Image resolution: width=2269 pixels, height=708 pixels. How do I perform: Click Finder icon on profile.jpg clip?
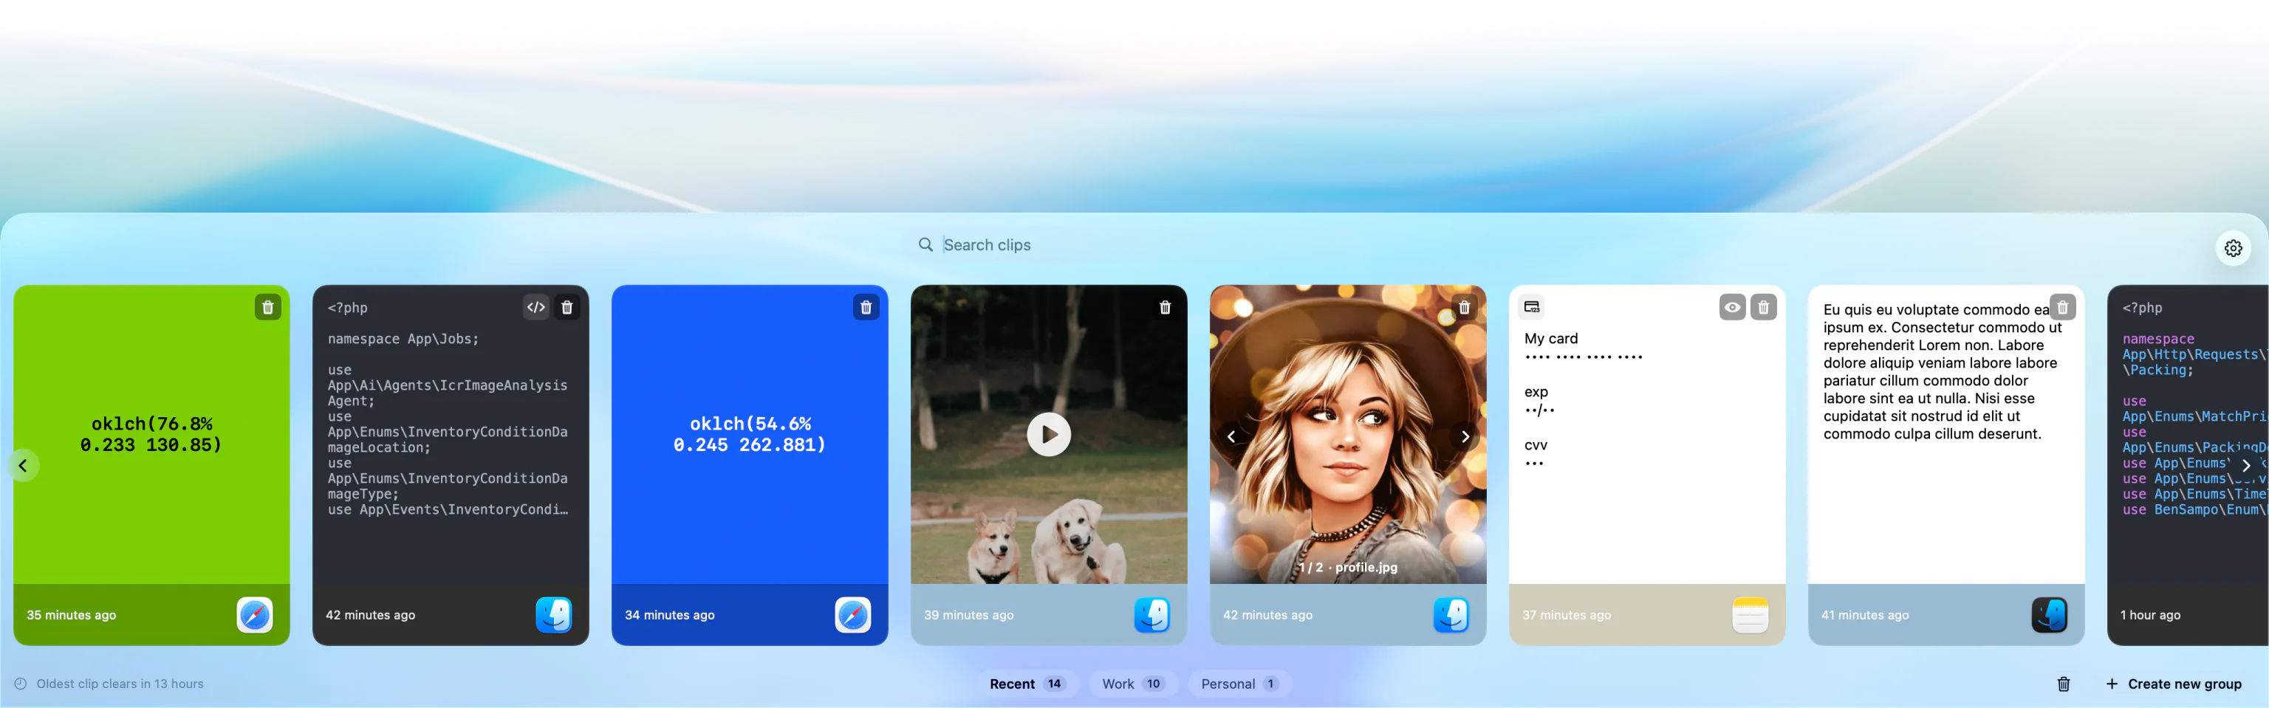(x=1451, y=615)
